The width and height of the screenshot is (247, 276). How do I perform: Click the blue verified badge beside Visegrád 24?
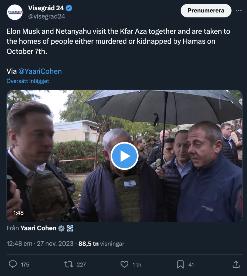coord(69,8)
